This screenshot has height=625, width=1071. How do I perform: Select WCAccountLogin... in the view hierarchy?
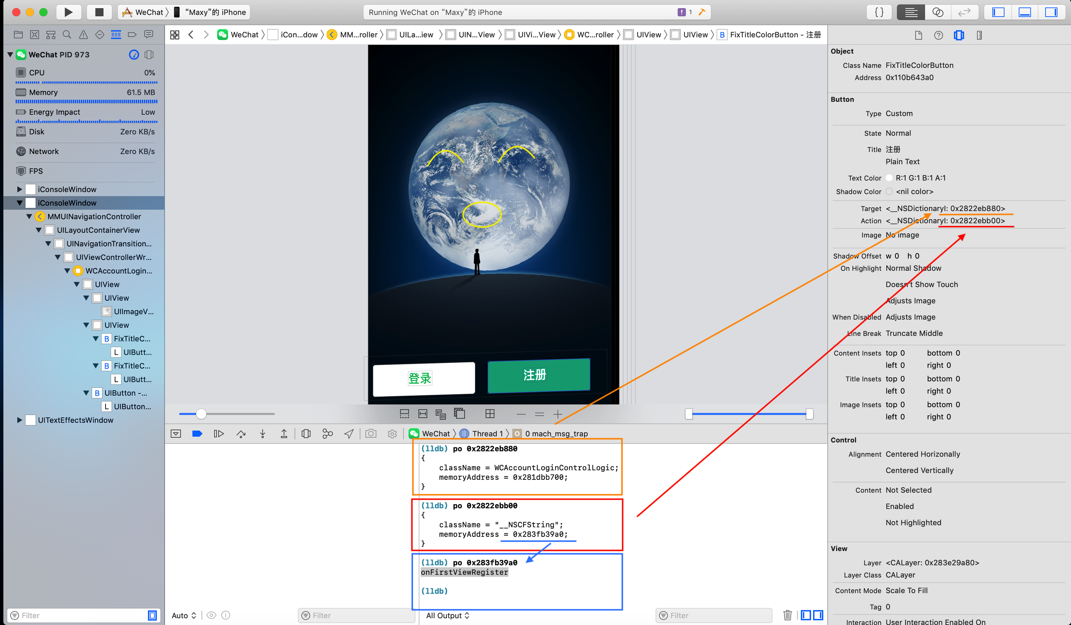[x=119, y=271]
